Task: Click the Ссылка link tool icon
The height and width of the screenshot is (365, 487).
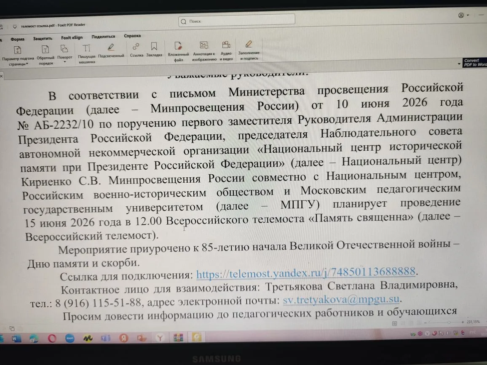Action: pos(136,50)
